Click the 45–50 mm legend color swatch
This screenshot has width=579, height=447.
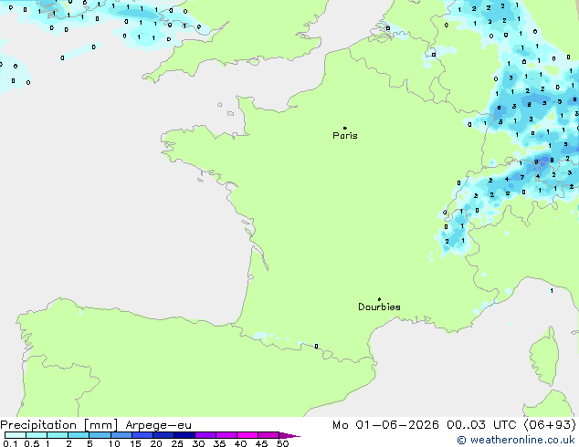(x=268, y=435)
